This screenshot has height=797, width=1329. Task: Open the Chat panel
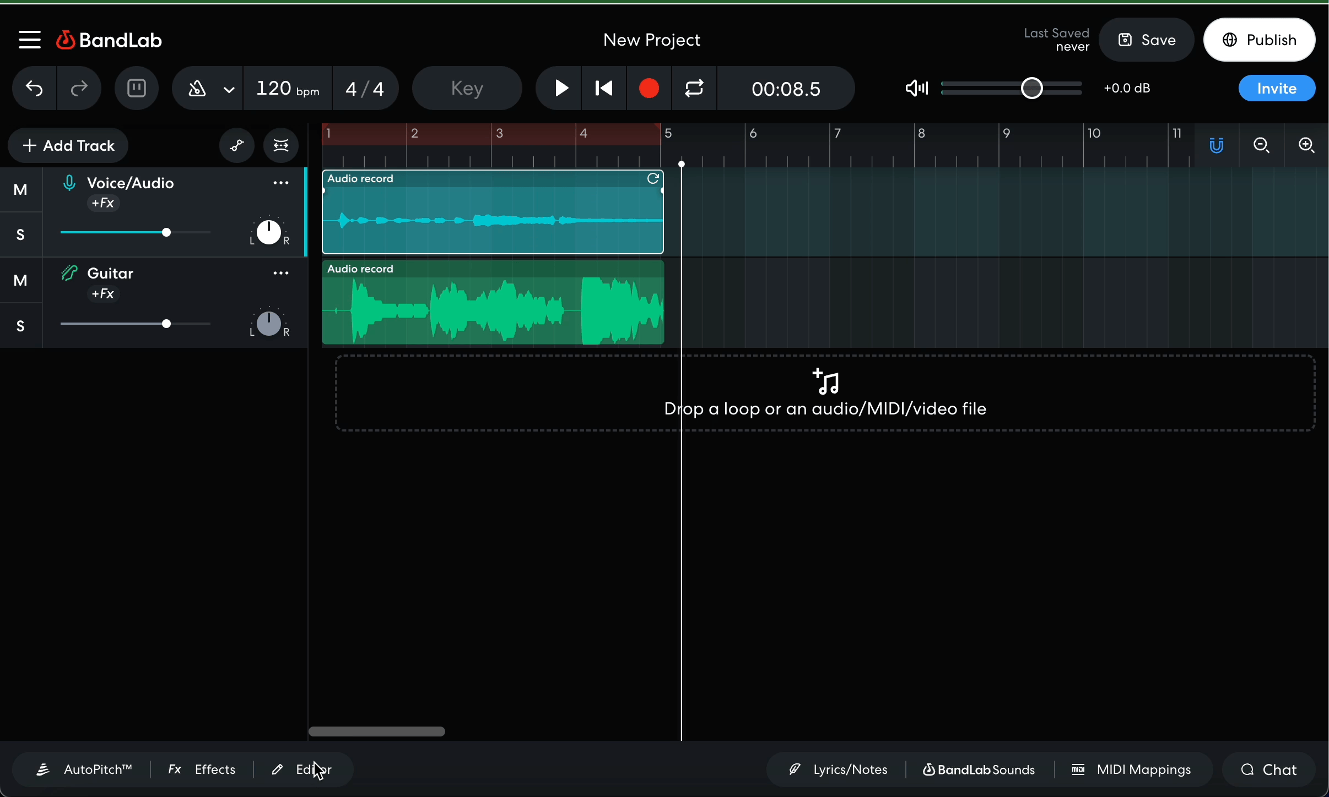(x=1268, y=769)
